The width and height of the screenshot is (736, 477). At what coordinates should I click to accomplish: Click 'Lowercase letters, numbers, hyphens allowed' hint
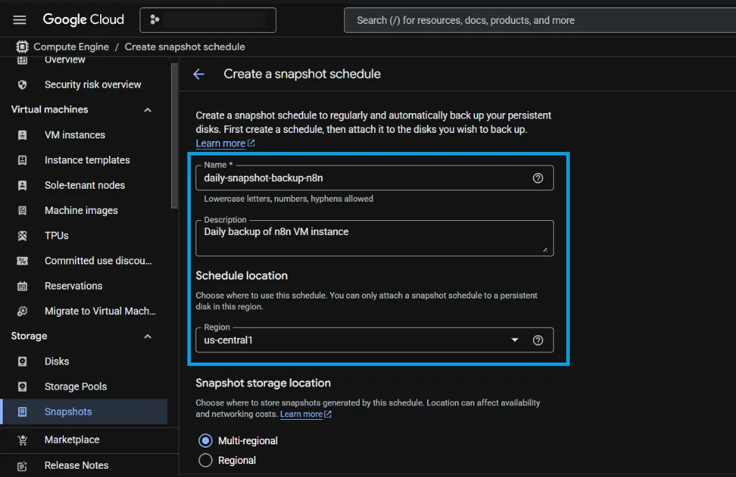click(289, 198)
